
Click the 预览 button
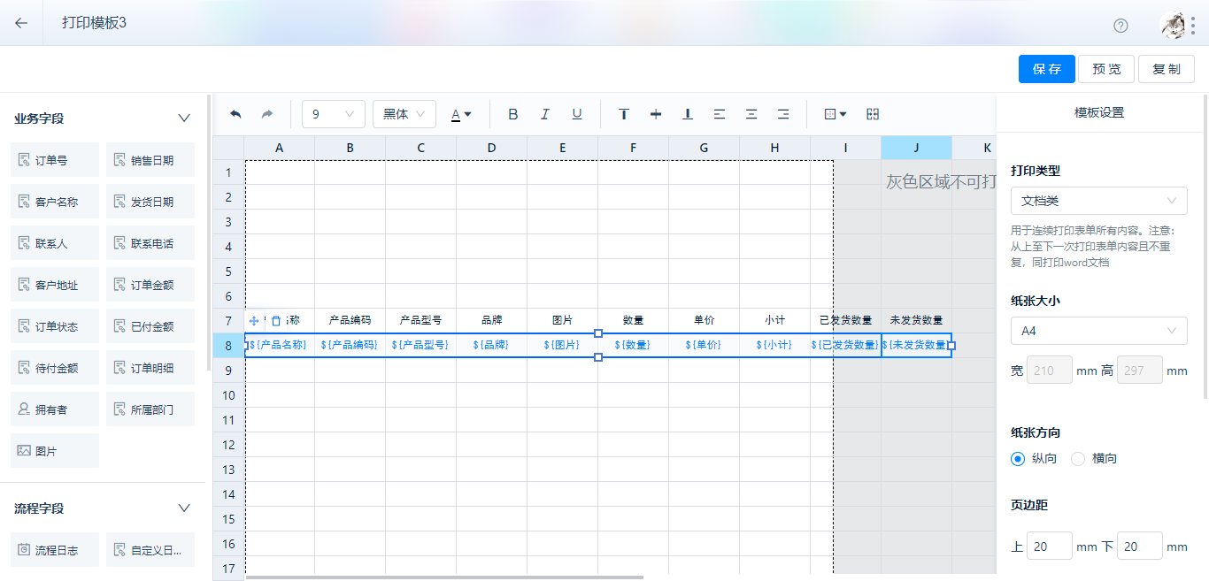click(x=1107, y=69)
